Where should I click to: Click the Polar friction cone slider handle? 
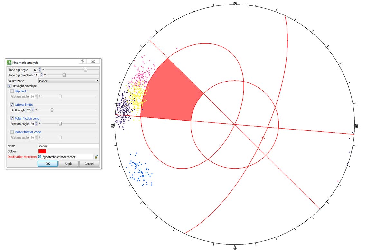point(60,124)
